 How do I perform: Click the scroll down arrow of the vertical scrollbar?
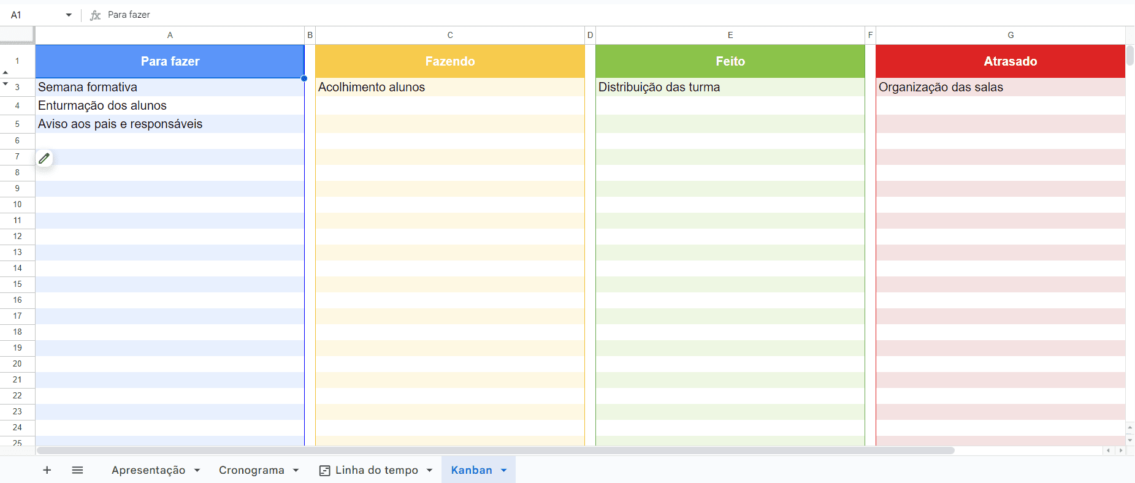point(1130,440)
